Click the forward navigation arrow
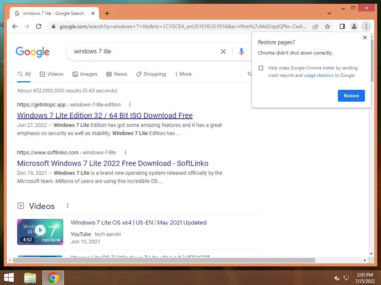 tap(27, 26)
